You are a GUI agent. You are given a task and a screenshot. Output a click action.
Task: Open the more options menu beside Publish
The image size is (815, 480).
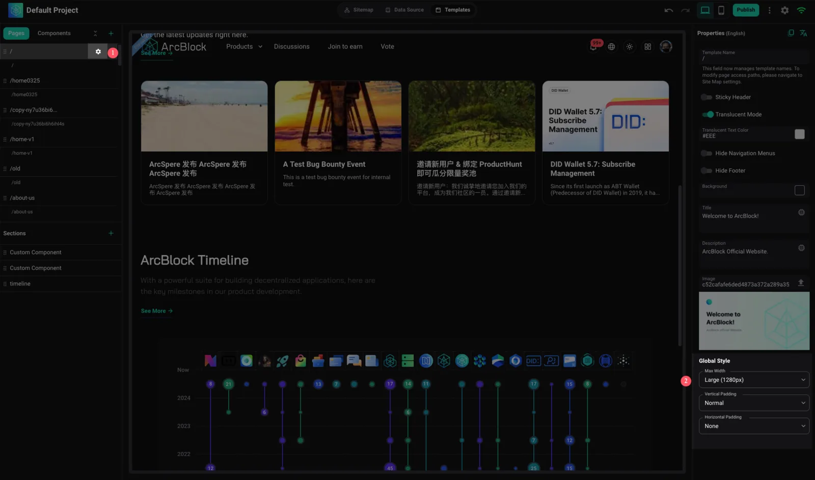click(769, 10)
